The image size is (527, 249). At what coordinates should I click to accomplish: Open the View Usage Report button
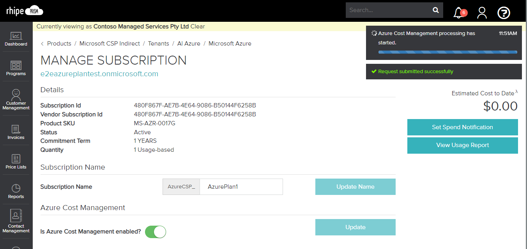[x=462, y=145]
